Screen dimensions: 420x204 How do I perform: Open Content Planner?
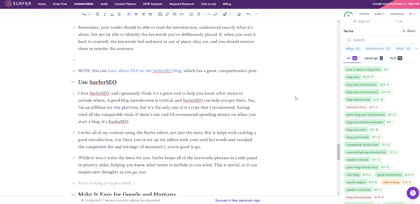coord(125,4)
